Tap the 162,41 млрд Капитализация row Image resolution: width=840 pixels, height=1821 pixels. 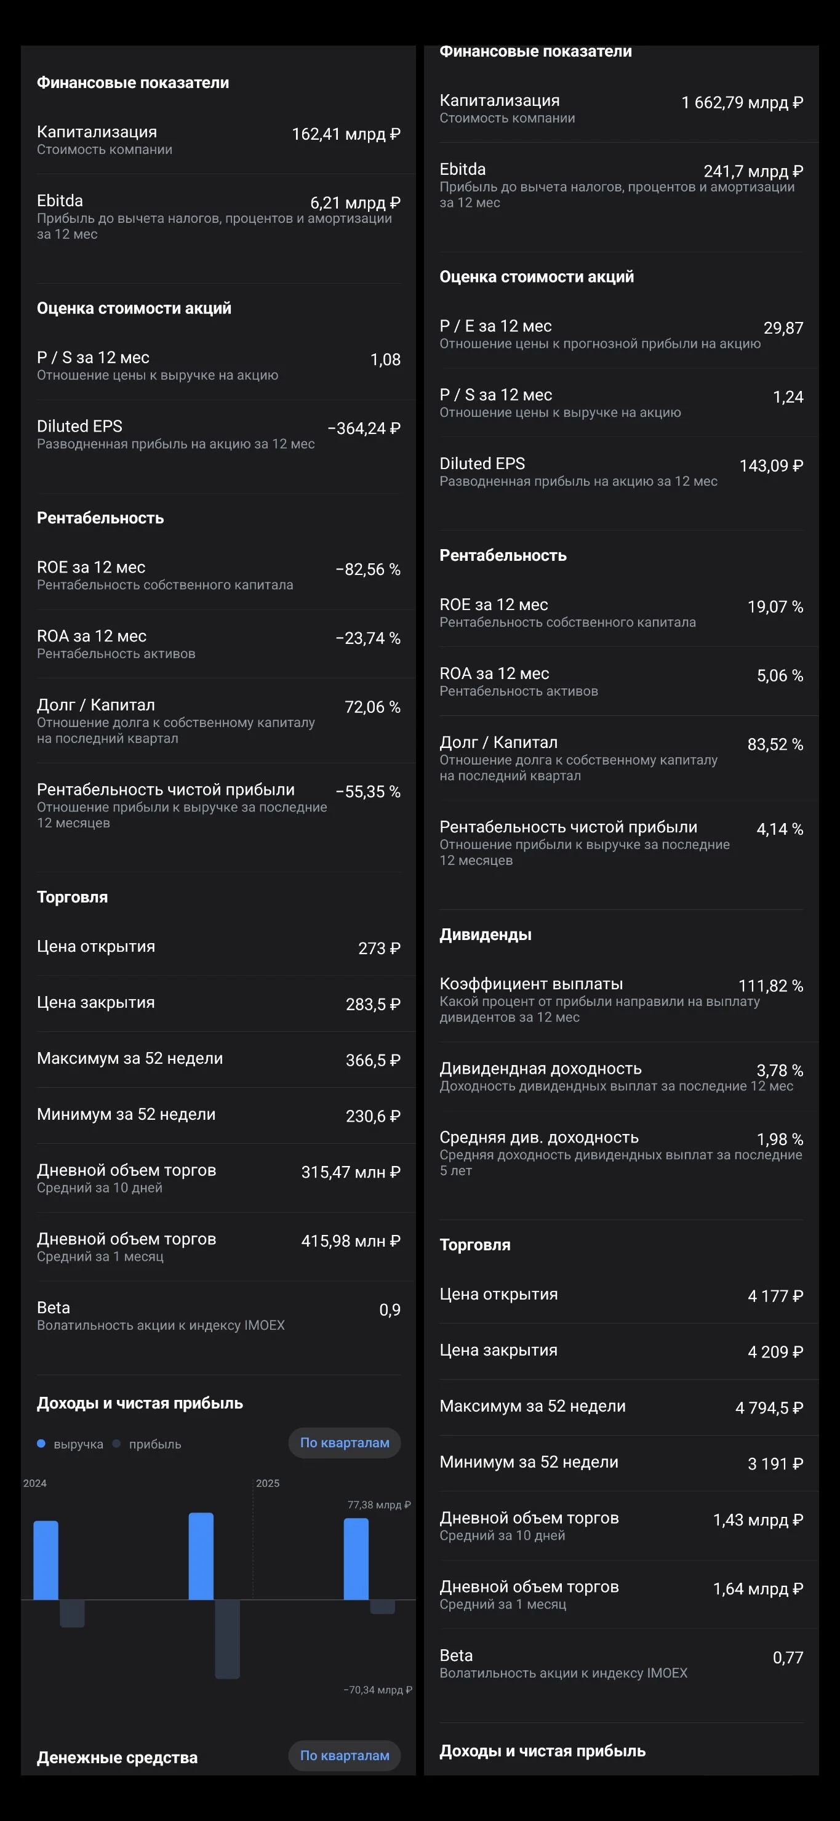point(218,140)
